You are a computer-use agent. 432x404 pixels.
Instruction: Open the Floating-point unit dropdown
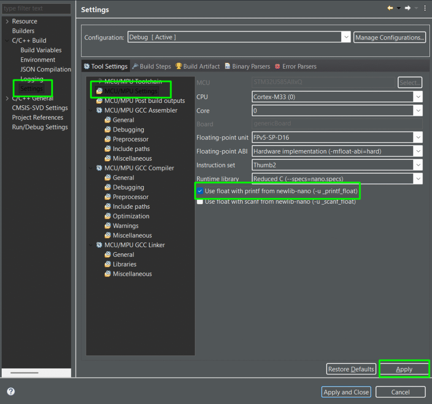tap(418, 137)
